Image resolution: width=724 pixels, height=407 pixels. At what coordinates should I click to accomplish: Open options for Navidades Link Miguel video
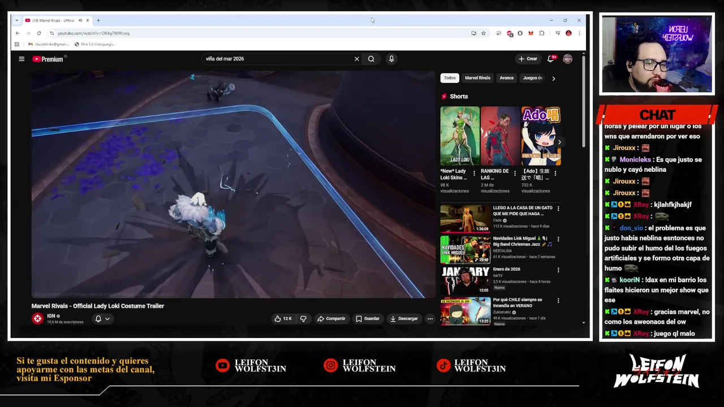[x=558, y=239]
